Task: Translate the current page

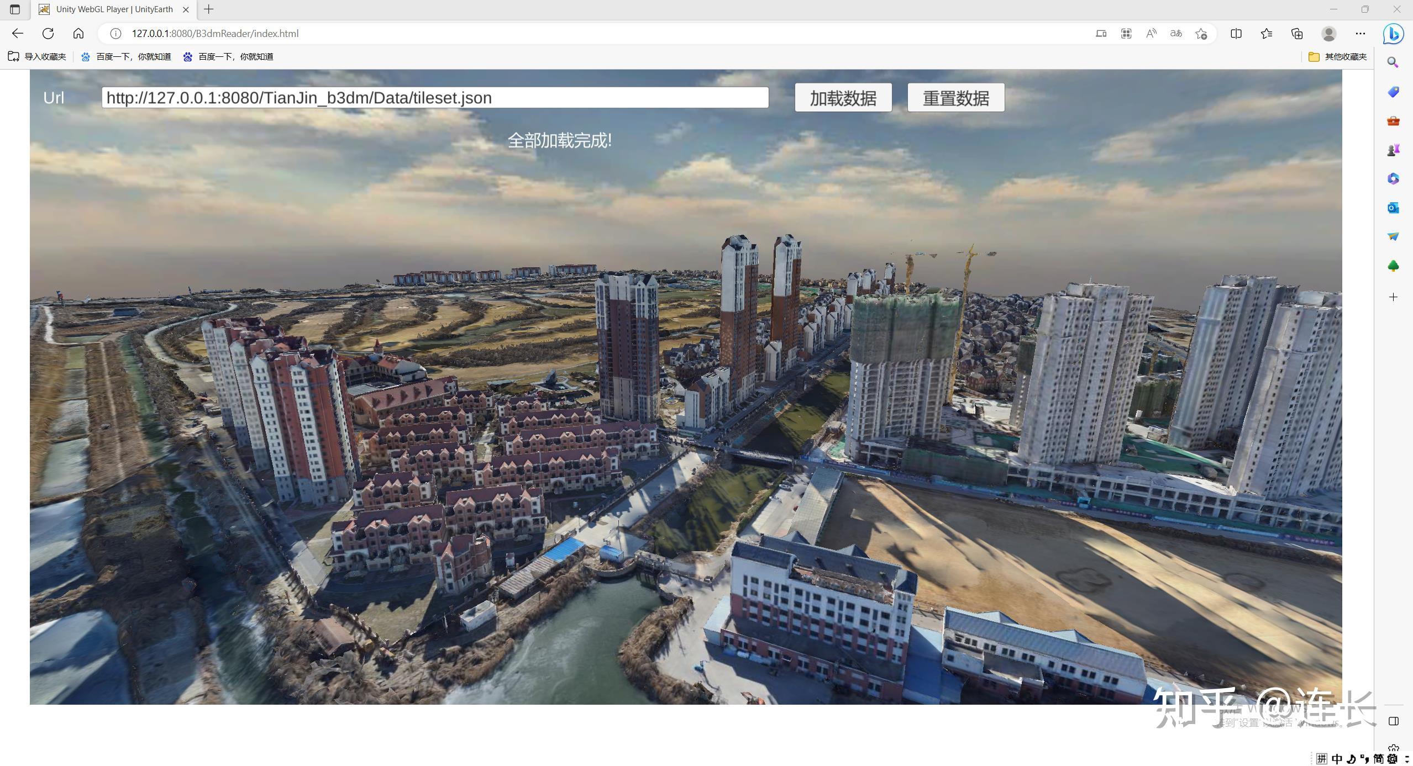Action: [1175, 34]
